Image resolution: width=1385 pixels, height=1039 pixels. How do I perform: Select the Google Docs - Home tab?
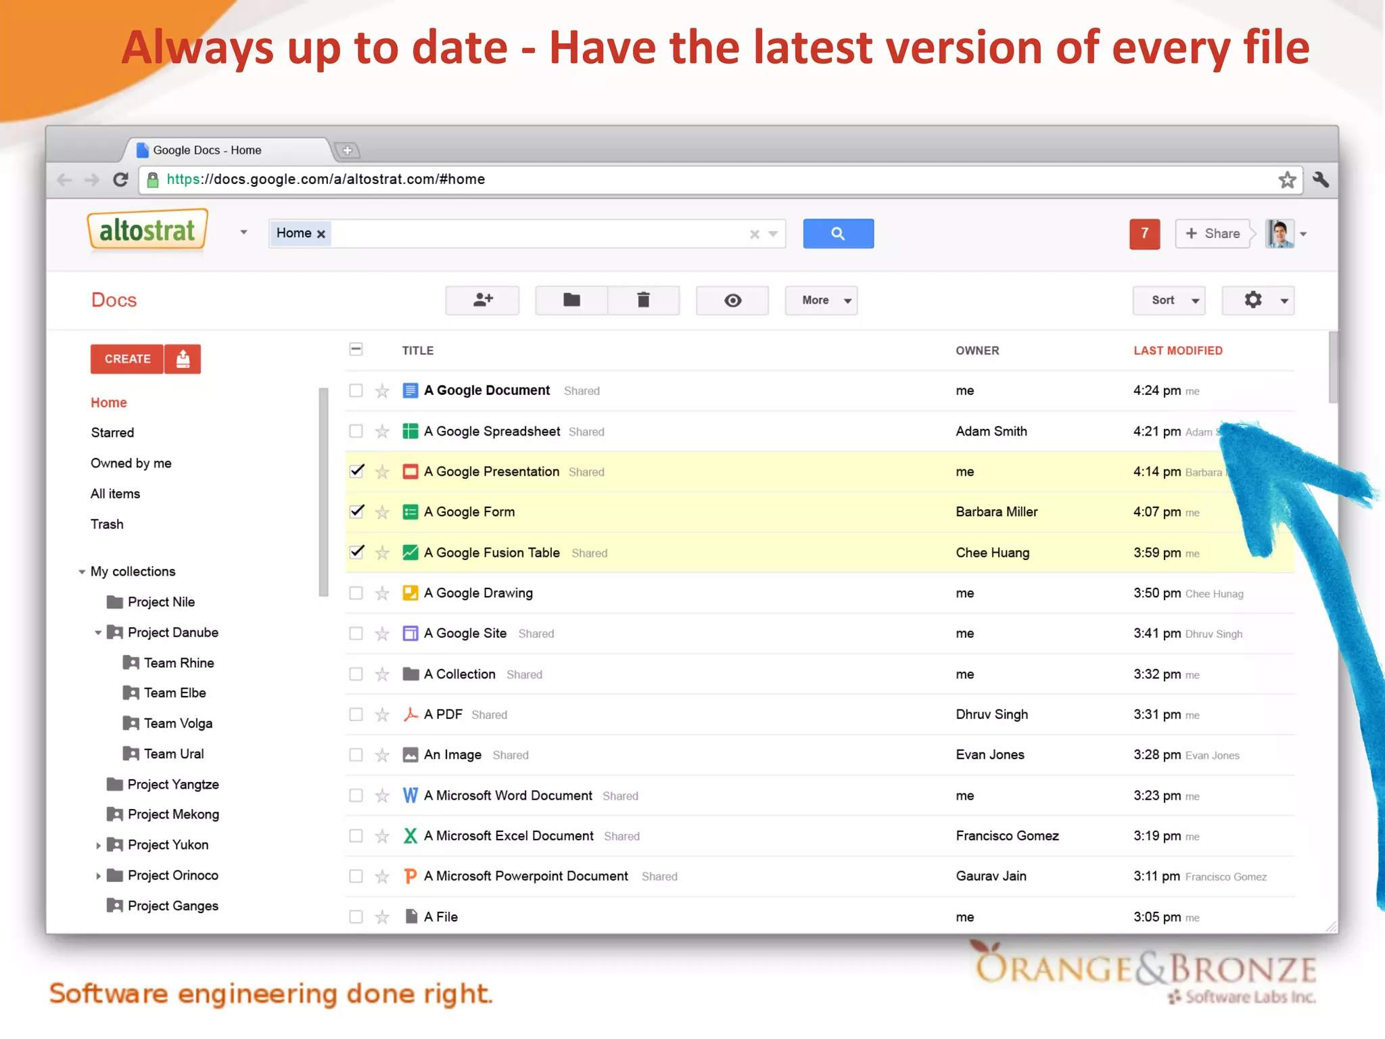(x=228, y=150)
